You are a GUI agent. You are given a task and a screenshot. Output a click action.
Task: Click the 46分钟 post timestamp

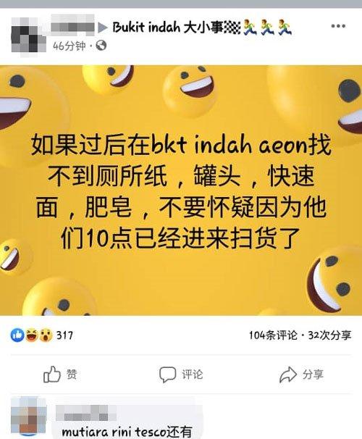(69, 46)
